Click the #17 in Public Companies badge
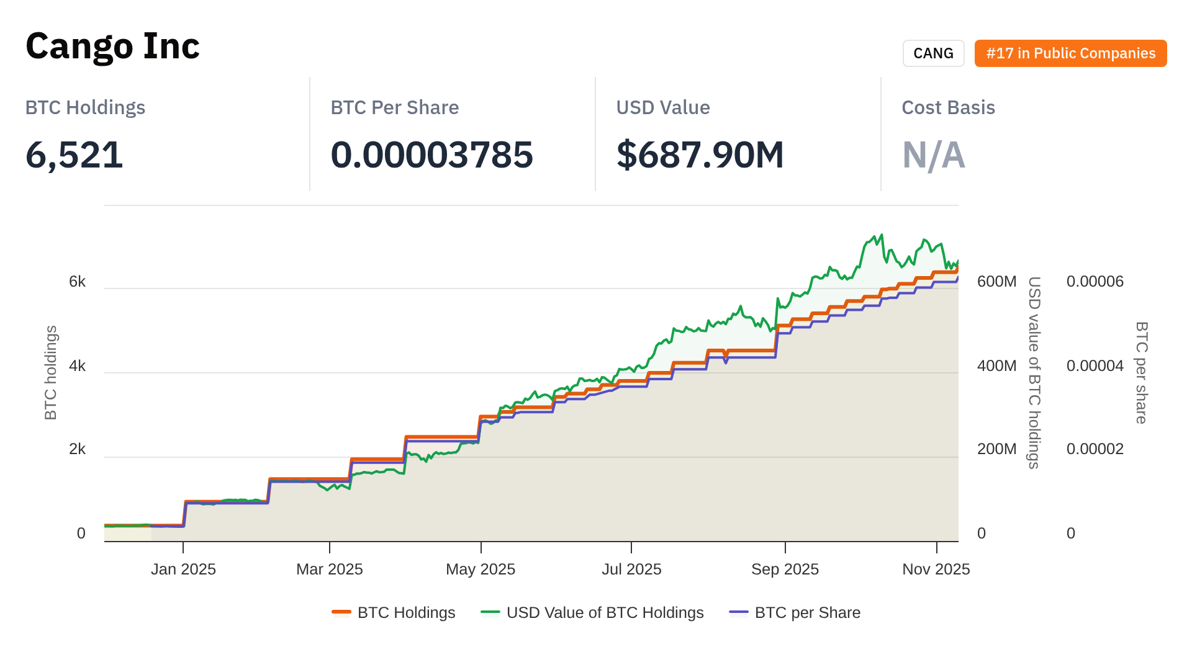 pos(1070,53)
